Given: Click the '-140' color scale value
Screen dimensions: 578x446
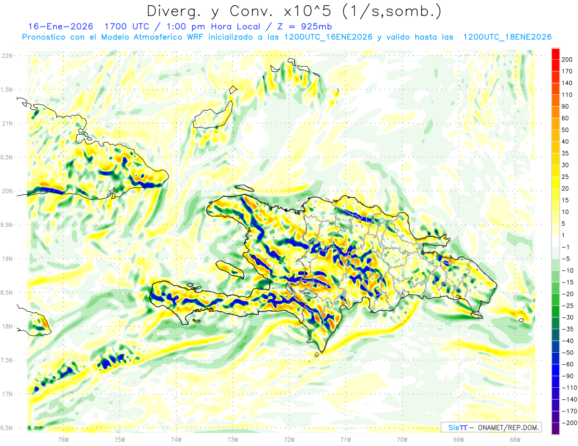Looking at the screenshot, I should tap(569, 399).
